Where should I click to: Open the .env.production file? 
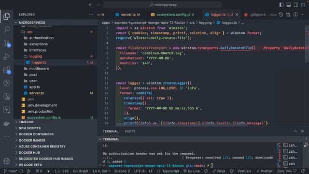(56, 111)
